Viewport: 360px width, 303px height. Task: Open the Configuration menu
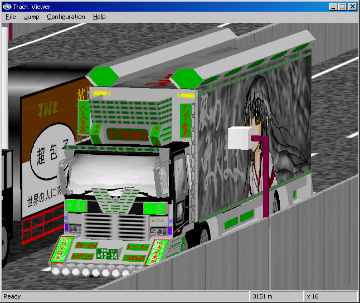click(x=66, y=17)
